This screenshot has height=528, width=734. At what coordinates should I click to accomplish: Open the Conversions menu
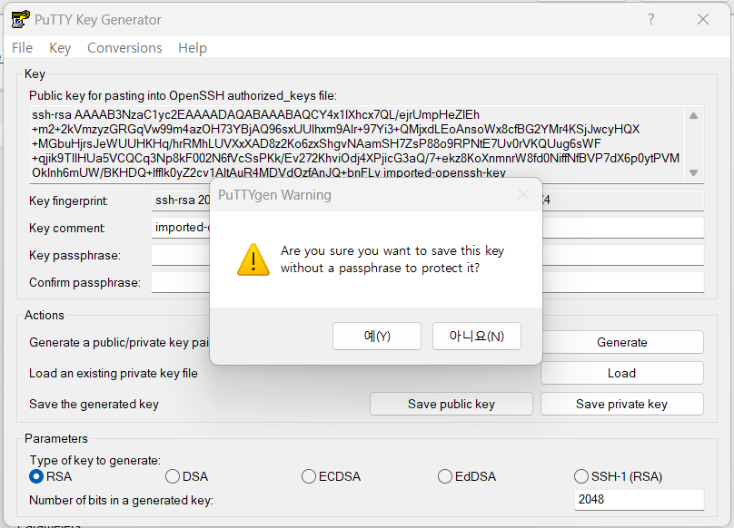pos(124,48)
